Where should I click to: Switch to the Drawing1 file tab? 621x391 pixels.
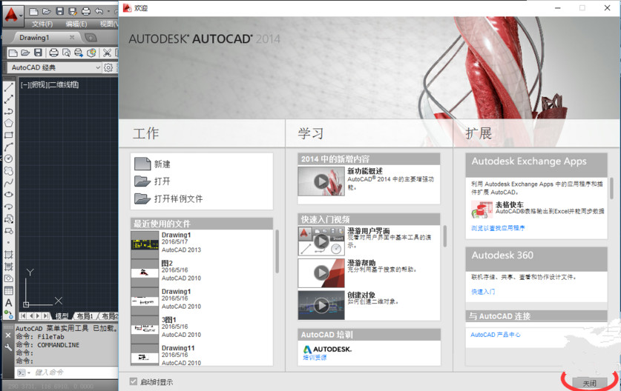click(x=34, y=38)
